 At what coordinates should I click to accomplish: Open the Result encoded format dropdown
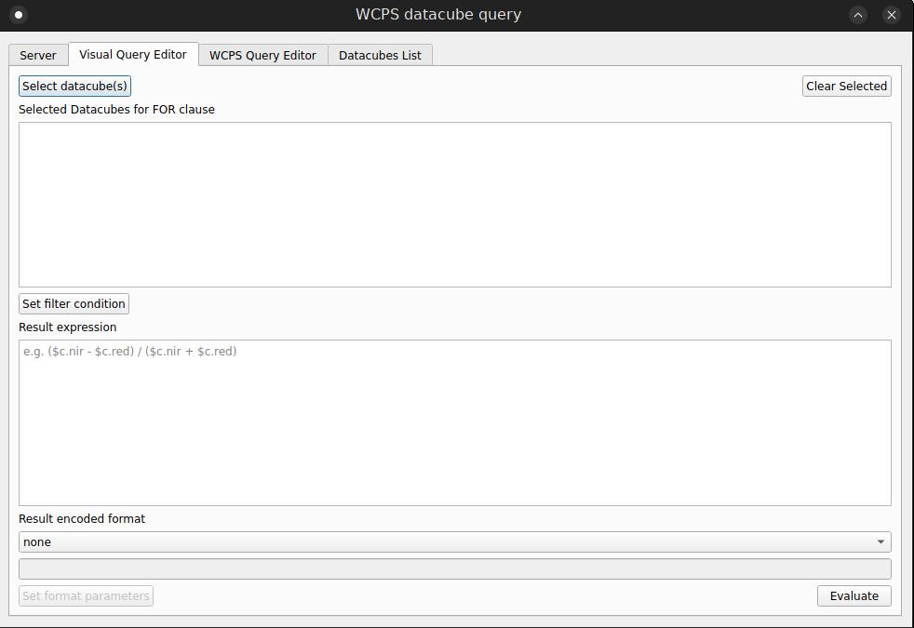pyautogui.click(x=454, y=541)
